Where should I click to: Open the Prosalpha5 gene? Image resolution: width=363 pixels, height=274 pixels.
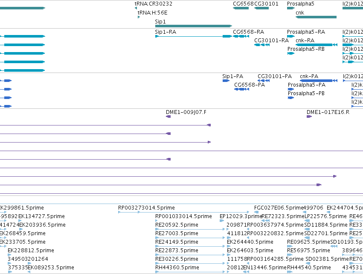click(x=291, y=8)
